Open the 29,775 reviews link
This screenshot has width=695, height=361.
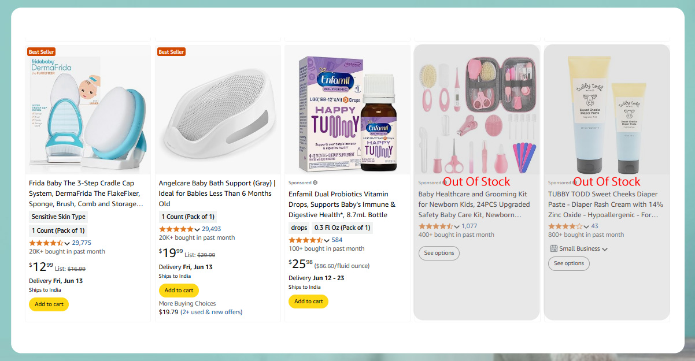click(x=82, y=243)
